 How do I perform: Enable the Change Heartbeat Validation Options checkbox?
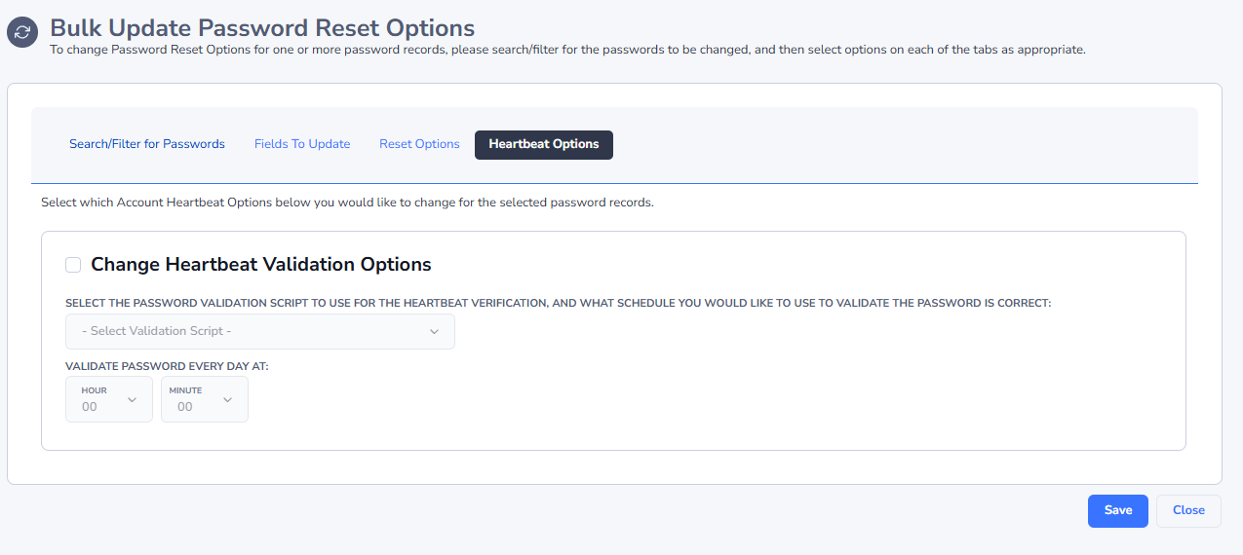point(73,265)
